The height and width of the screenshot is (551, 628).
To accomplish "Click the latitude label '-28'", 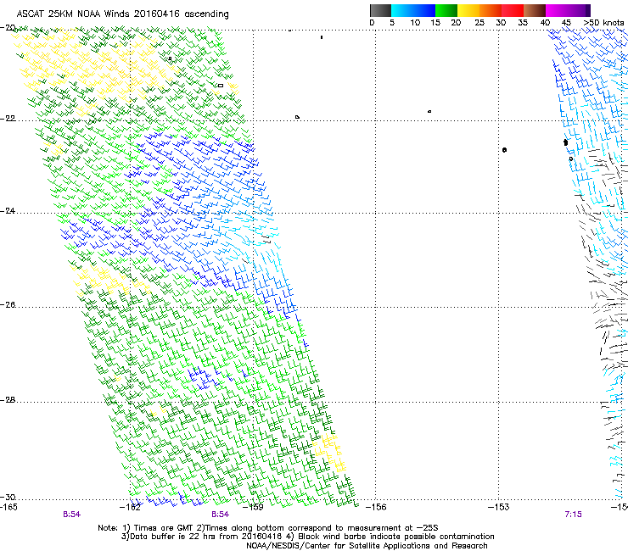I will pyautogui.click(x=8, y=400).
